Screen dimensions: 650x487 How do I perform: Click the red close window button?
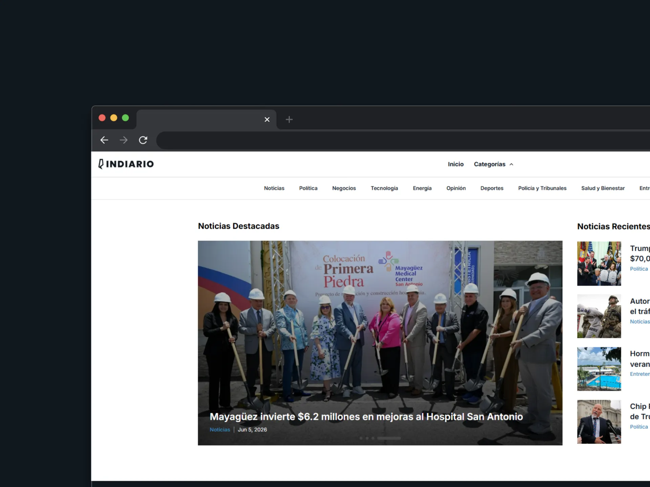[102, 118]
